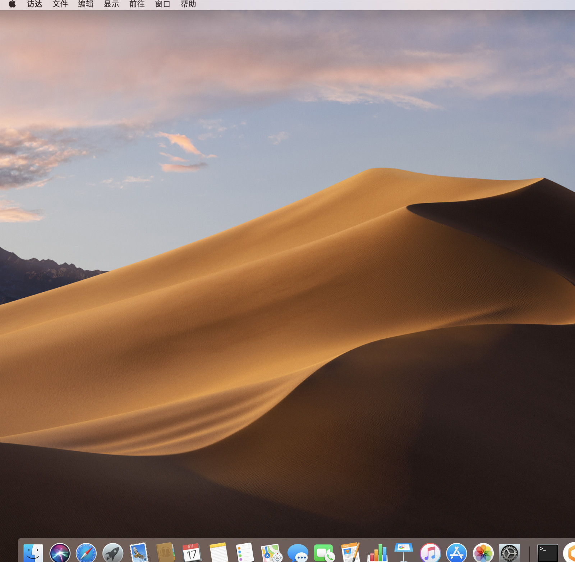This screenshot has height=562, width=575.
Task: Open the 文件 menu
Action: tap(60, 4)
